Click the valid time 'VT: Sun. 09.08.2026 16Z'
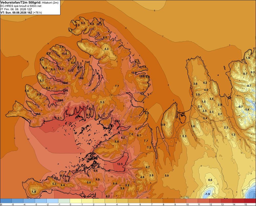Screen dimensions: 256x206 click(16, 13)
